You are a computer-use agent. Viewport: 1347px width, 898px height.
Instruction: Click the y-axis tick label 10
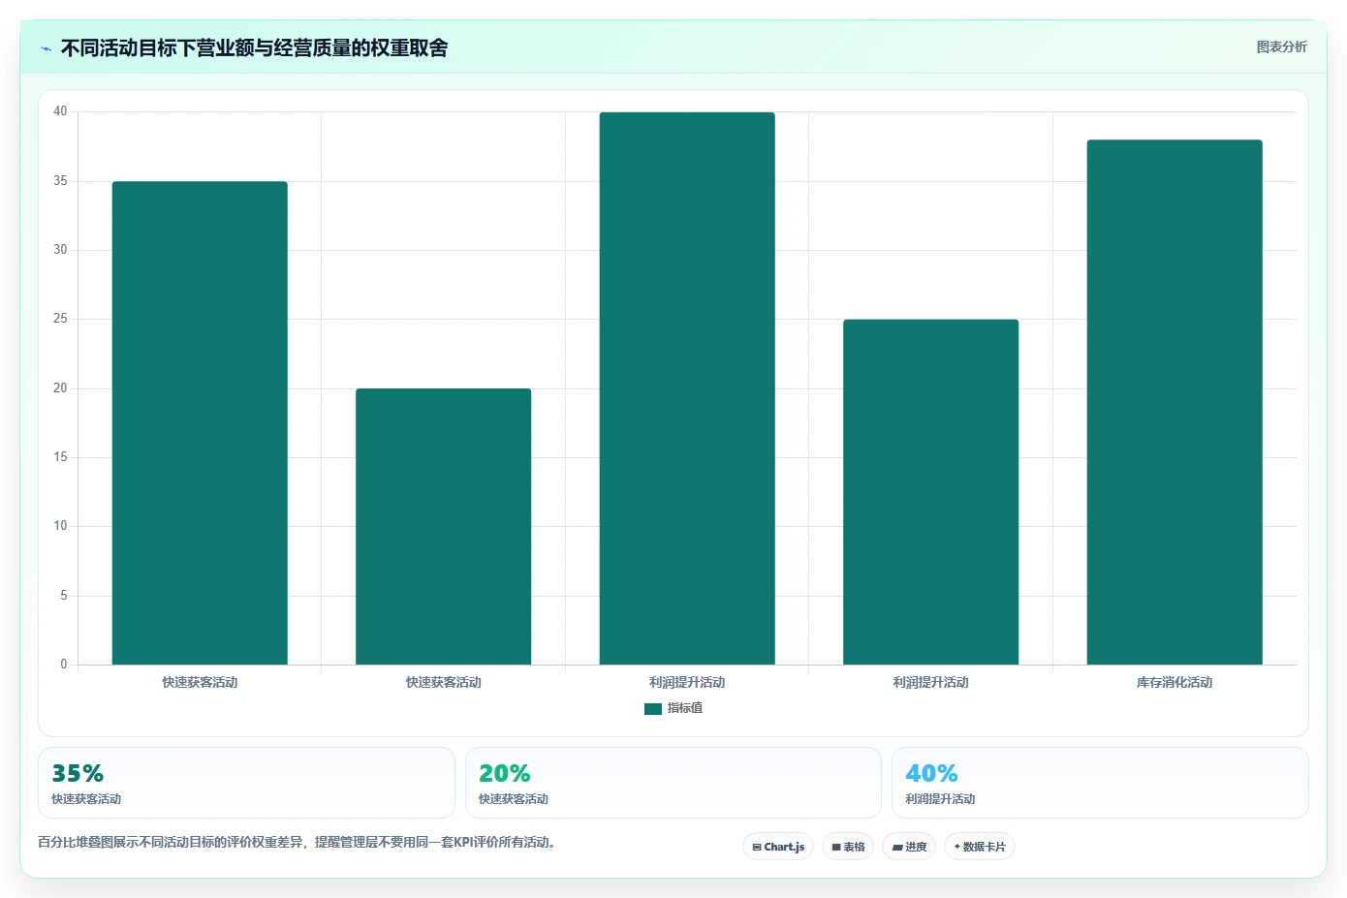(x=60, y=526)
